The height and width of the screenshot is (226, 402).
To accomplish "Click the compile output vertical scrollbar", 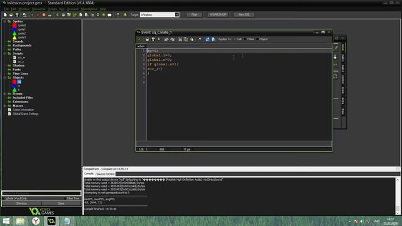I will (398, 196).
